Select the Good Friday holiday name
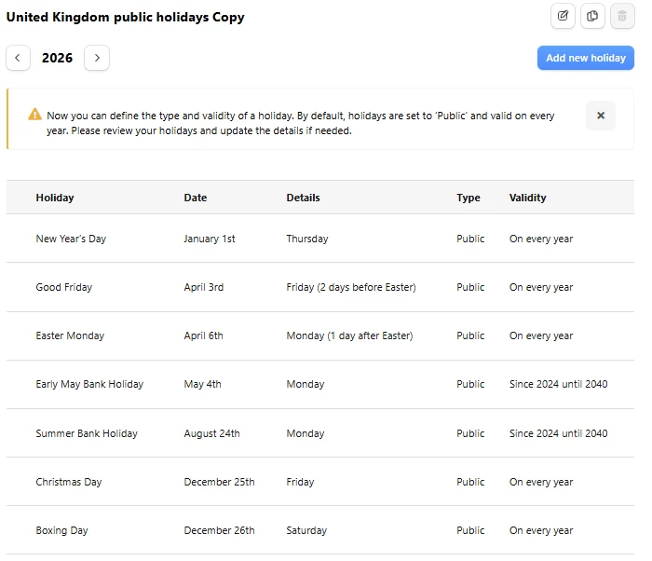This screenshot has width=652, height=561. pyautogui.click(x=64, y=287)
